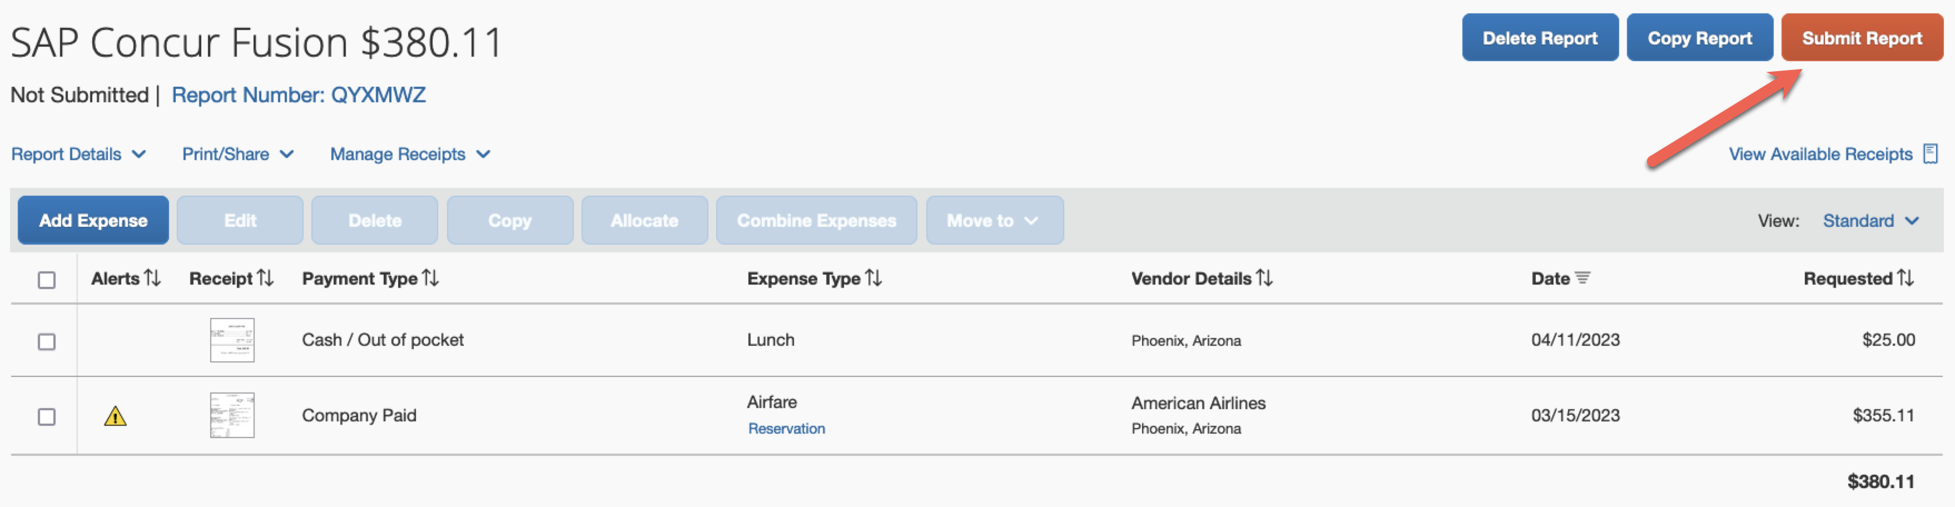Check the select-all expenses checkbox
Screen dimensions: 1955x507
(47, 280)
